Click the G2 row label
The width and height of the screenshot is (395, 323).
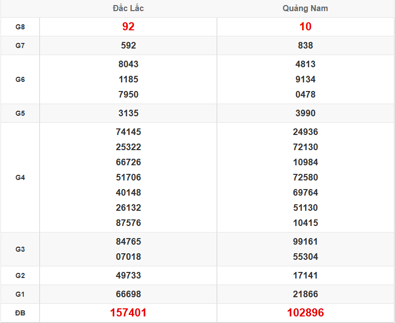(20, 275)
